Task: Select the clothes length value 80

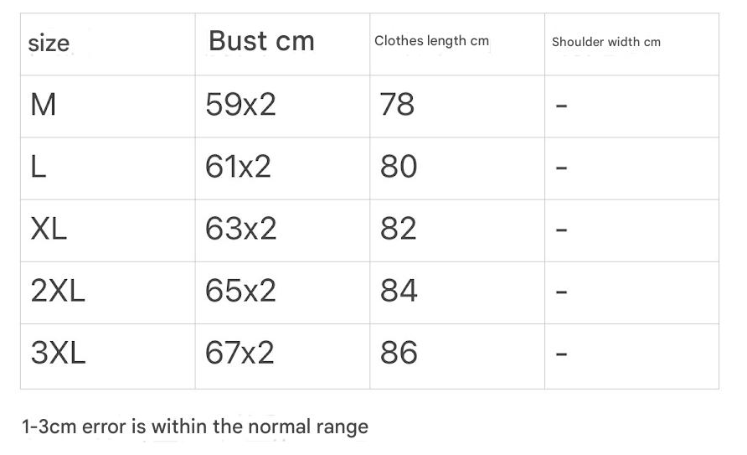Action: coord(398,168)
